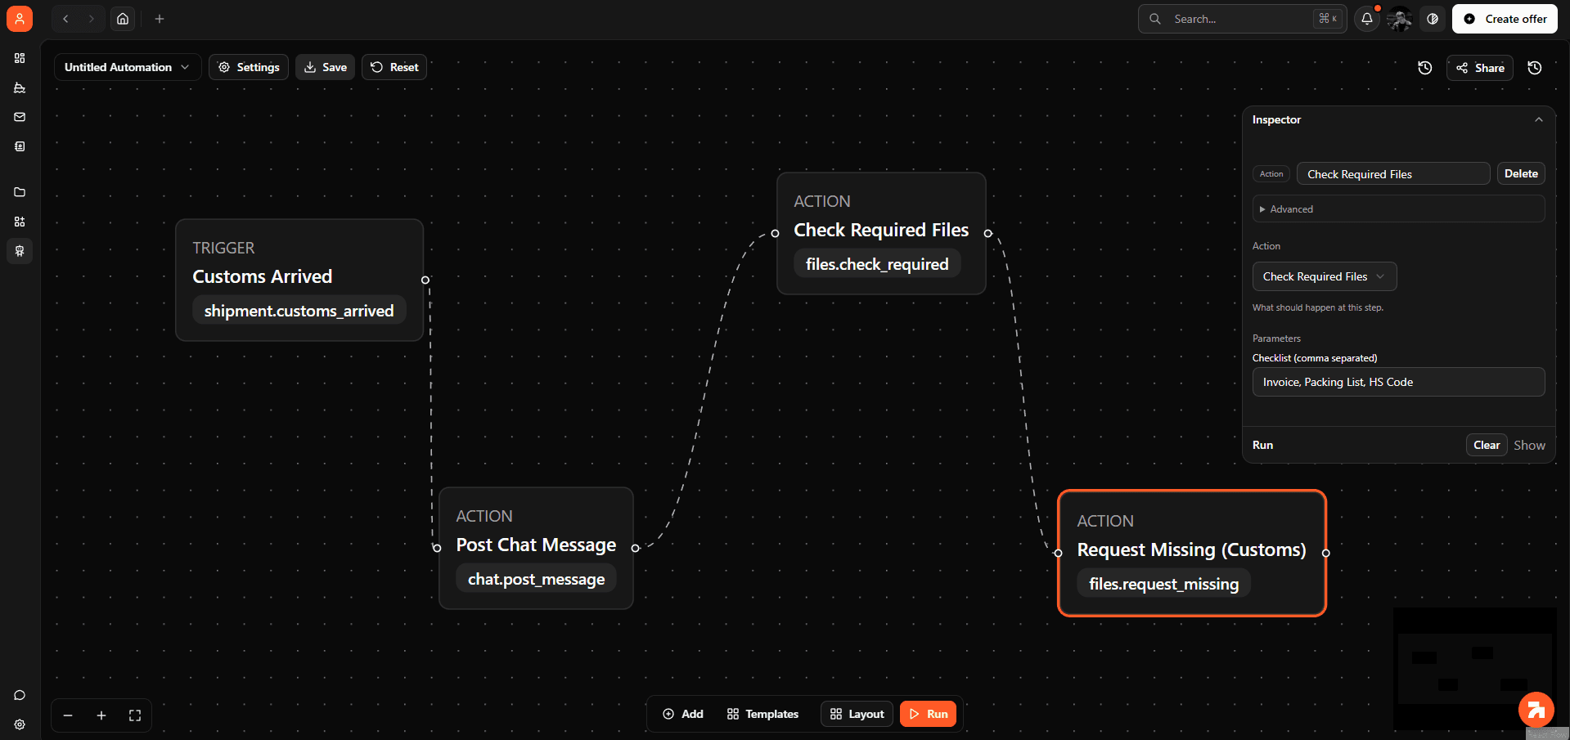Show the run output in Inspector
Viewport: 1570px width, 740px height.
tap(1529, 445)
